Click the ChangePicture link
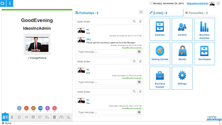This screenshot has height=125, width=222. (37, 58)
